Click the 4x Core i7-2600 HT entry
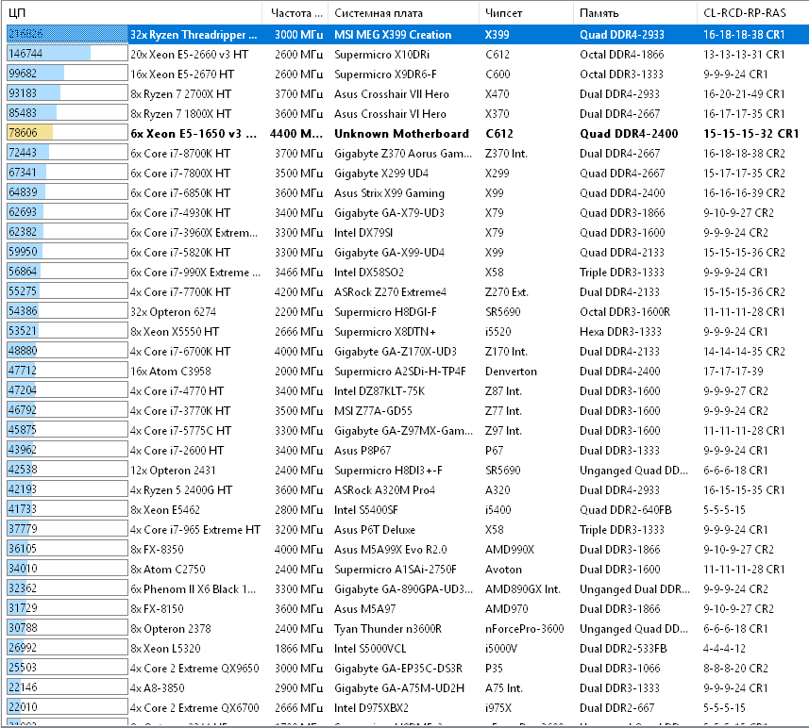 tap(177, 450)
